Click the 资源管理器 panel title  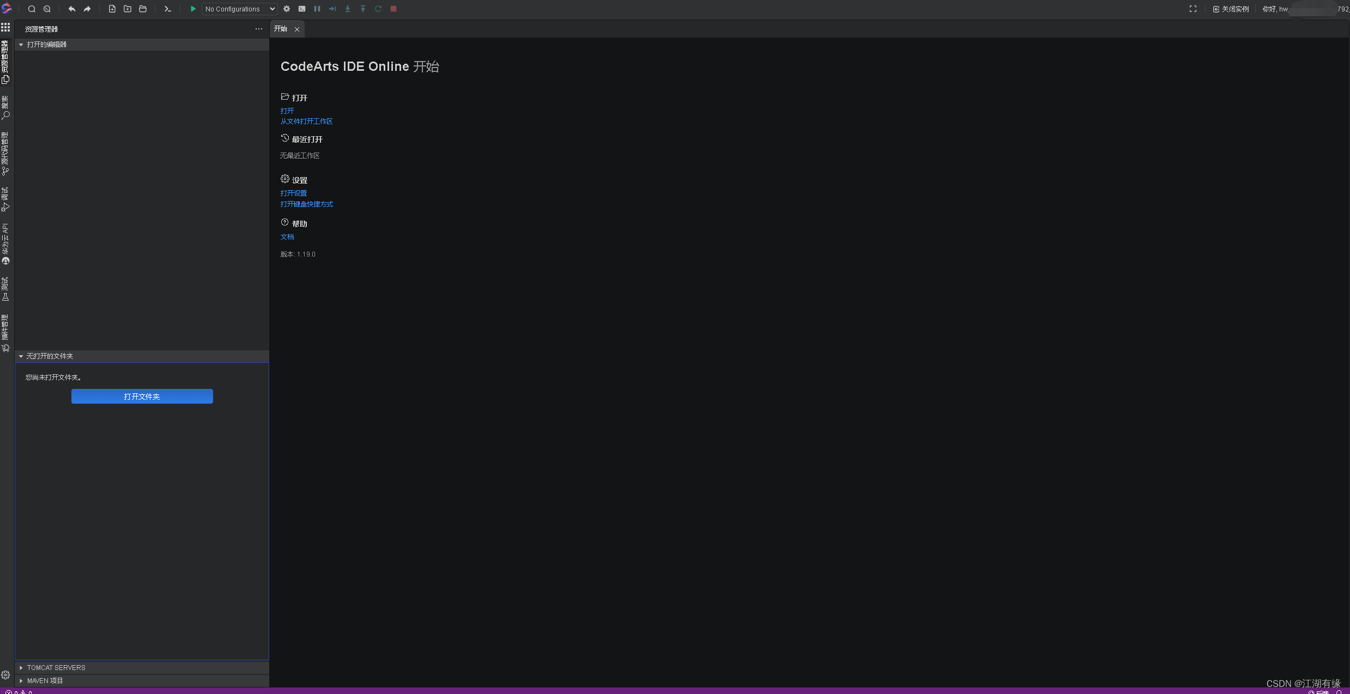click(x=41, y=29)
